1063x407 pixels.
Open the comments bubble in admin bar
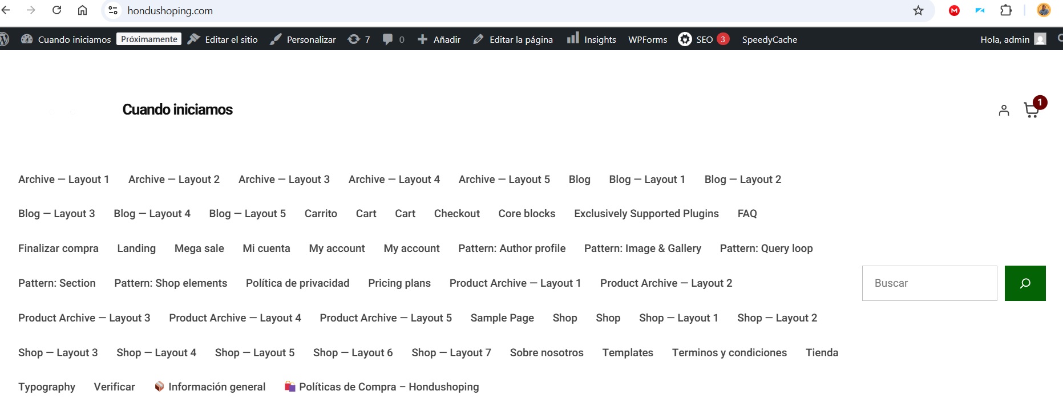(x=393, y=39)
